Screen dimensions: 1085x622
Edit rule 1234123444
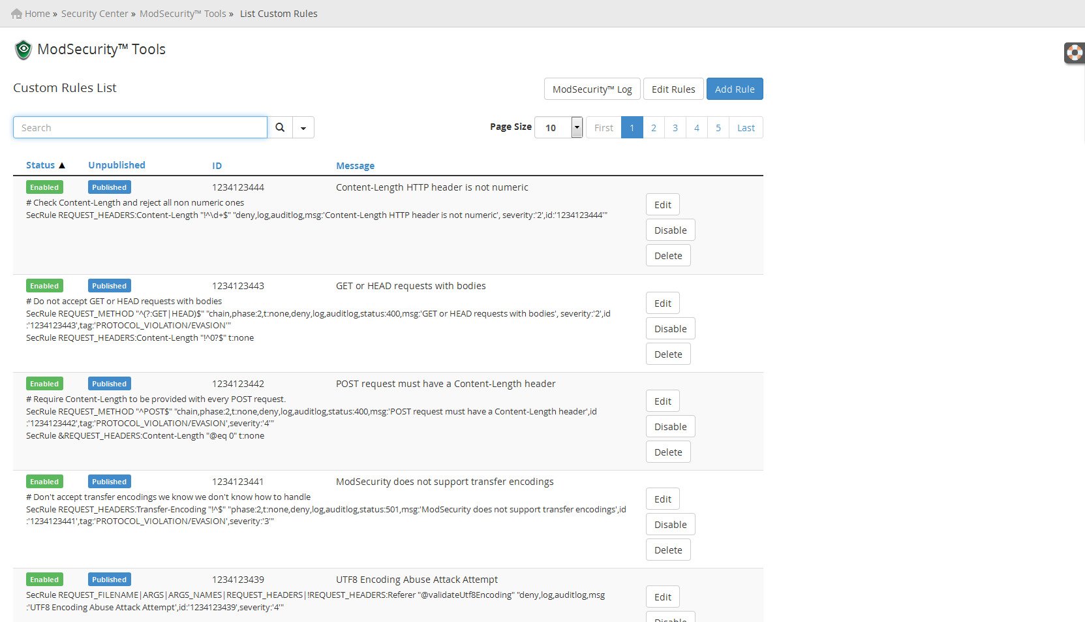click(x=663, y=204)
